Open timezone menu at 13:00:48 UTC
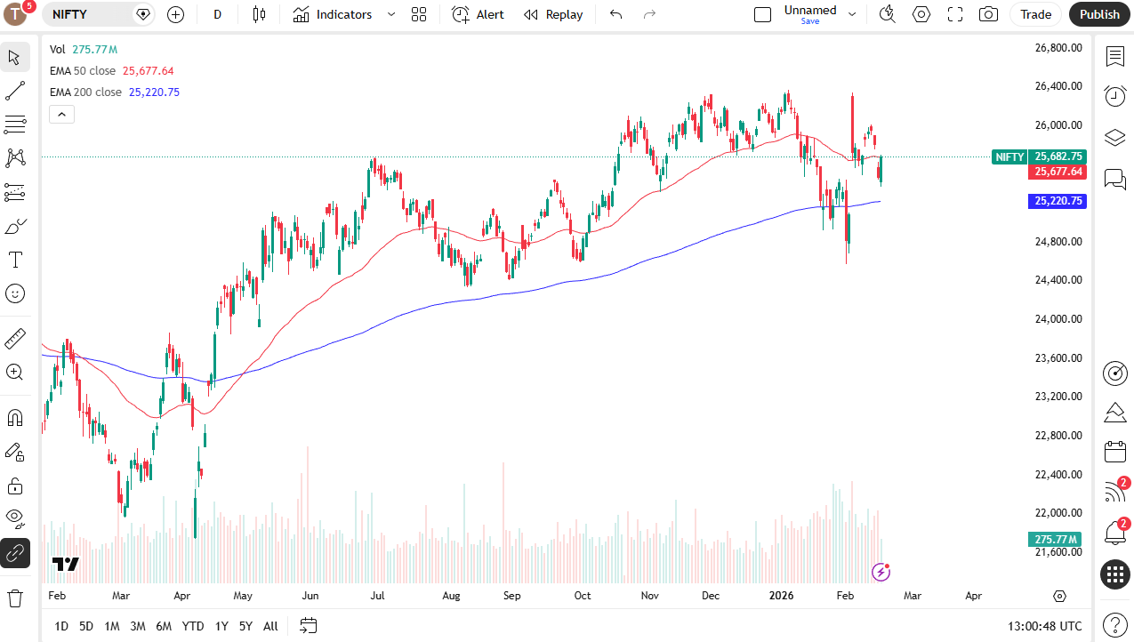 1045,626
